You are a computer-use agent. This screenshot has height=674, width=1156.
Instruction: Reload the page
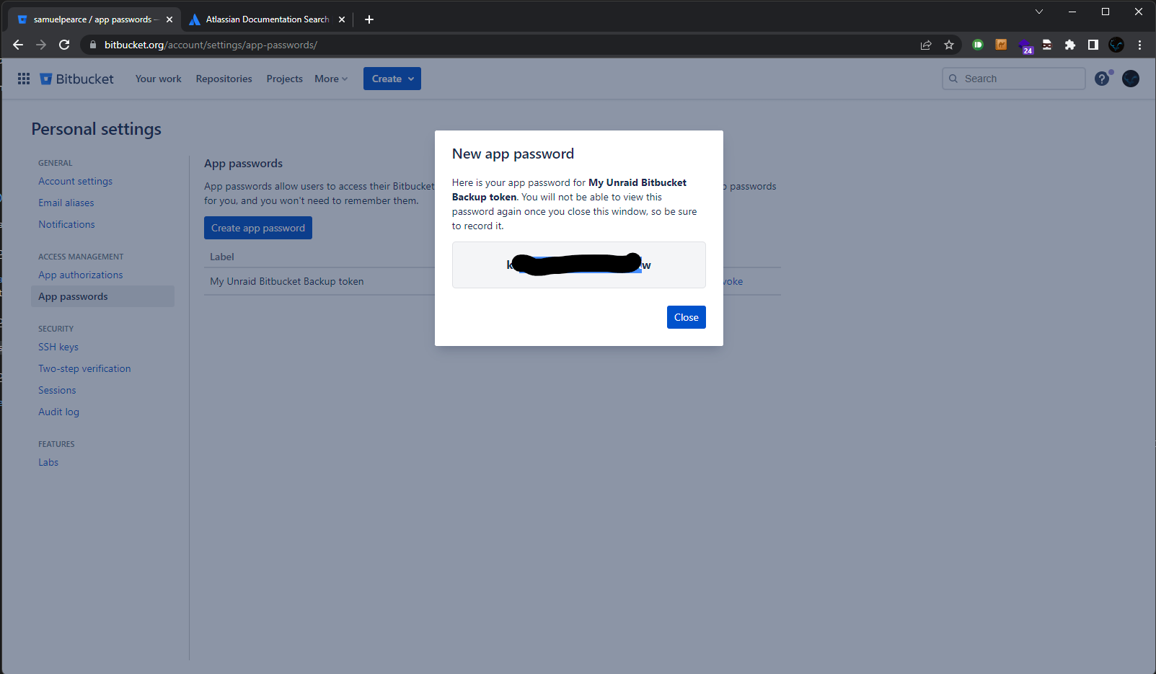[x=64, y=45]
